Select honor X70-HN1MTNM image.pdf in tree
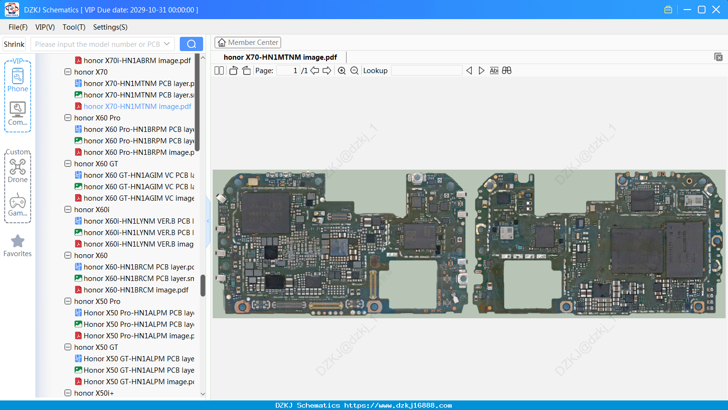 pos(133,107)
